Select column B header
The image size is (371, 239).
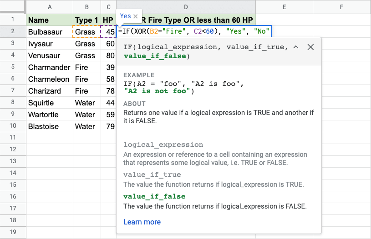point(86,7)
